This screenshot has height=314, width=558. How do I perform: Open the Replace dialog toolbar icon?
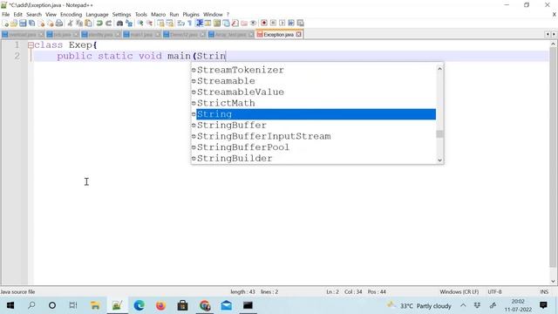coord(129,24)
